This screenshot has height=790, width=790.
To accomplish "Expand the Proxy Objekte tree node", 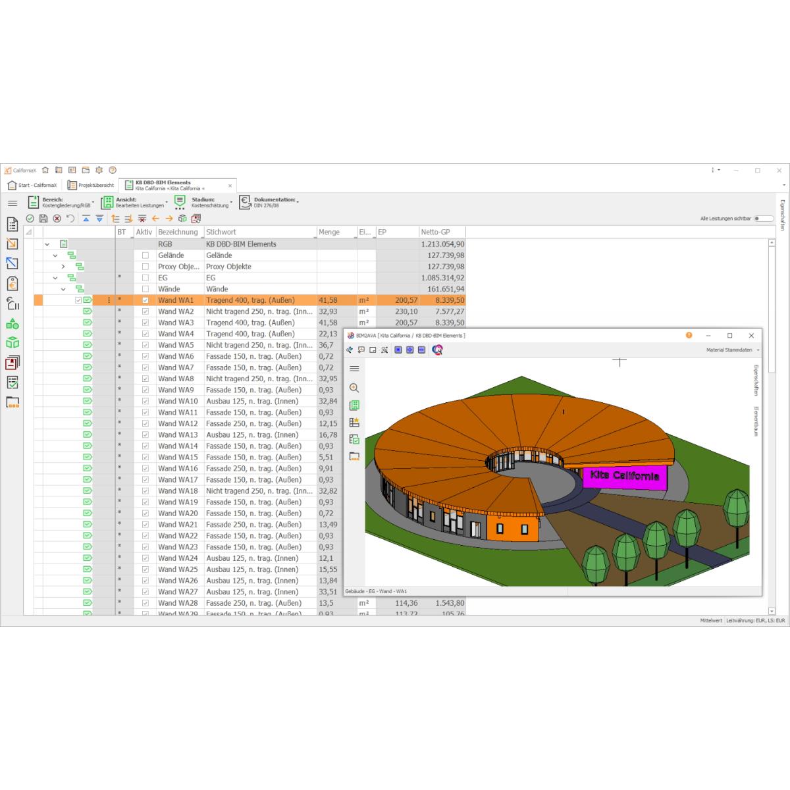I will pyautogui.click(x=63, y=267).
